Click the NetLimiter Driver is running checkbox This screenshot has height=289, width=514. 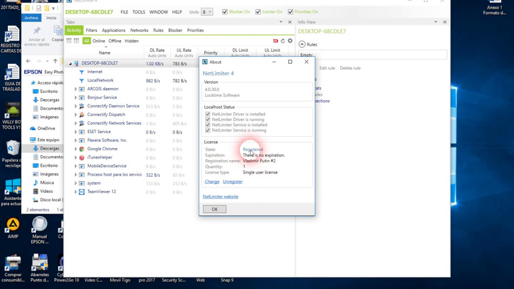coord(208,120)
